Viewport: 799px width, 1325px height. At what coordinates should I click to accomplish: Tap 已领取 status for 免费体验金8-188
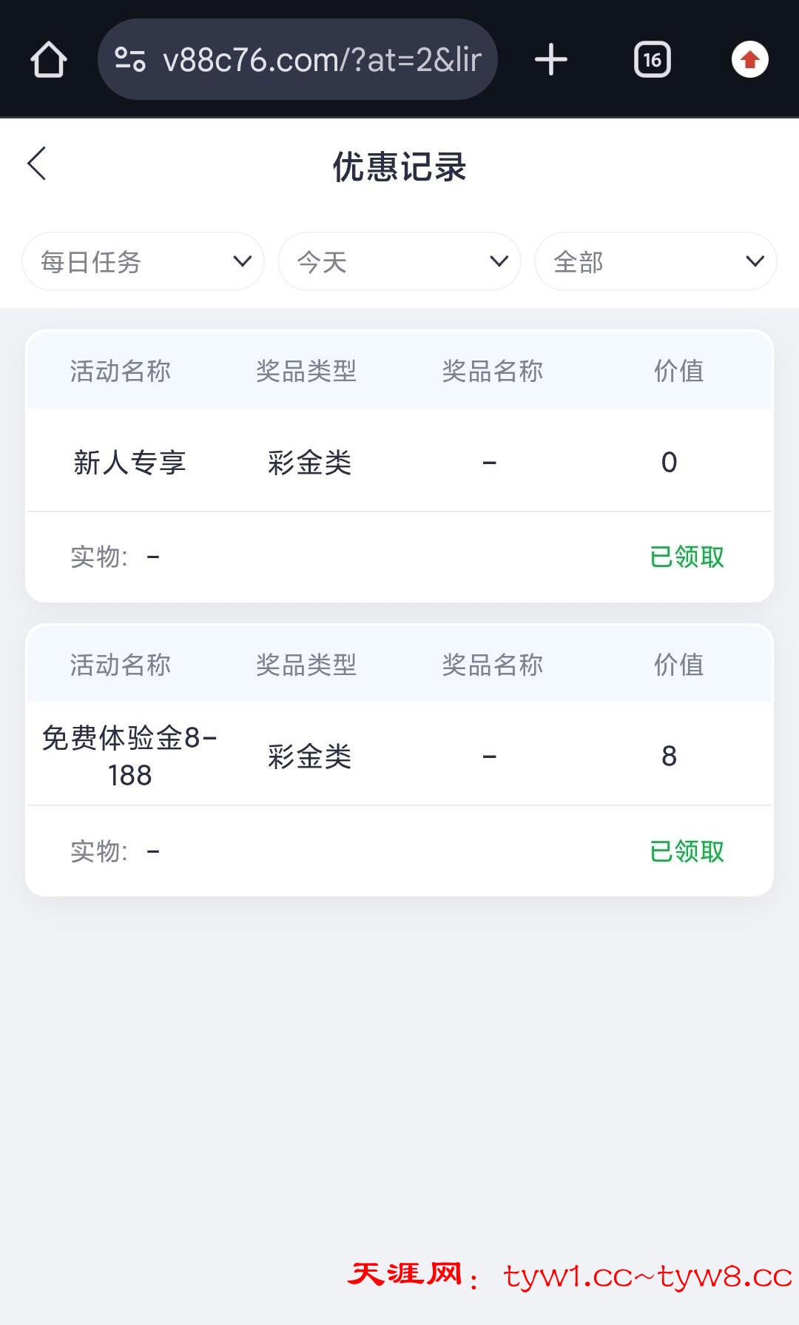click(687, 851)
